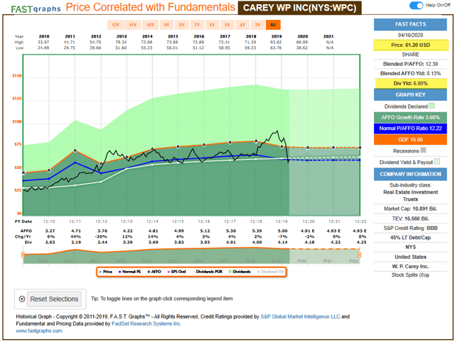Check the Dividend Yield & Payout box
This screenshot has width=455, height=342.
tap(437, 161)
